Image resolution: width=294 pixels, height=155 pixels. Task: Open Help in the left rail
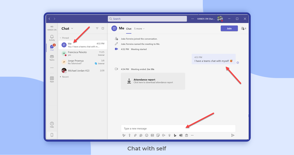coord(52,125)
